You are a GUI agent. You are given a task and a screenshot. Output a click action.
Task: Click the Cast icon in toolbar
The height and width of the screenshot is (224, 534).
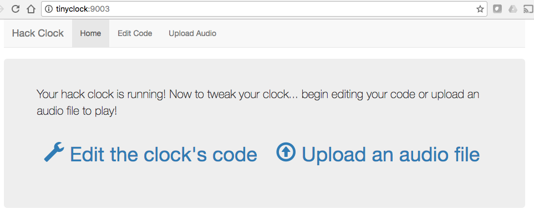pyautogui.click(x=527, y=9)
